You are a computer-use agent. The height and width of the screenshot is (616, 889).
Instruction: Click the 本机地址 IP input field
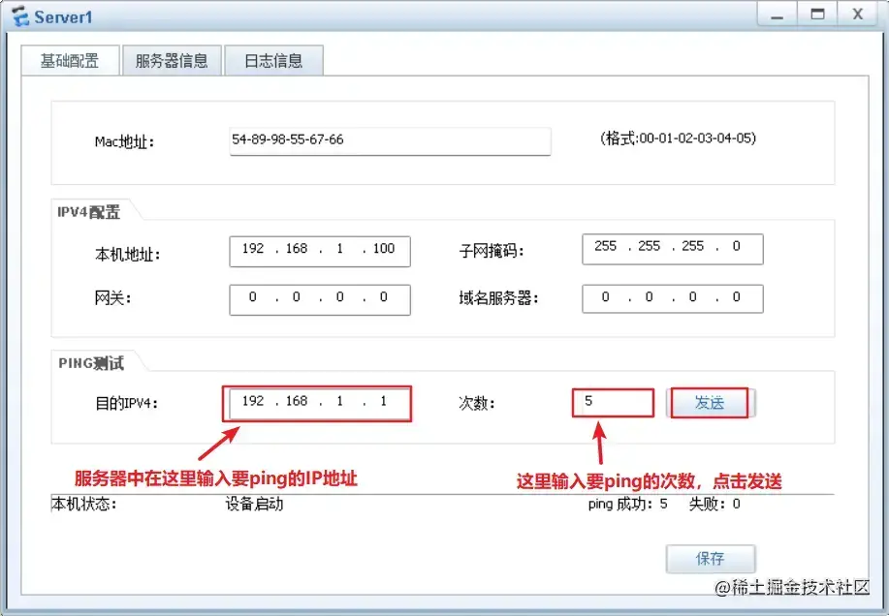pos(320,251)
